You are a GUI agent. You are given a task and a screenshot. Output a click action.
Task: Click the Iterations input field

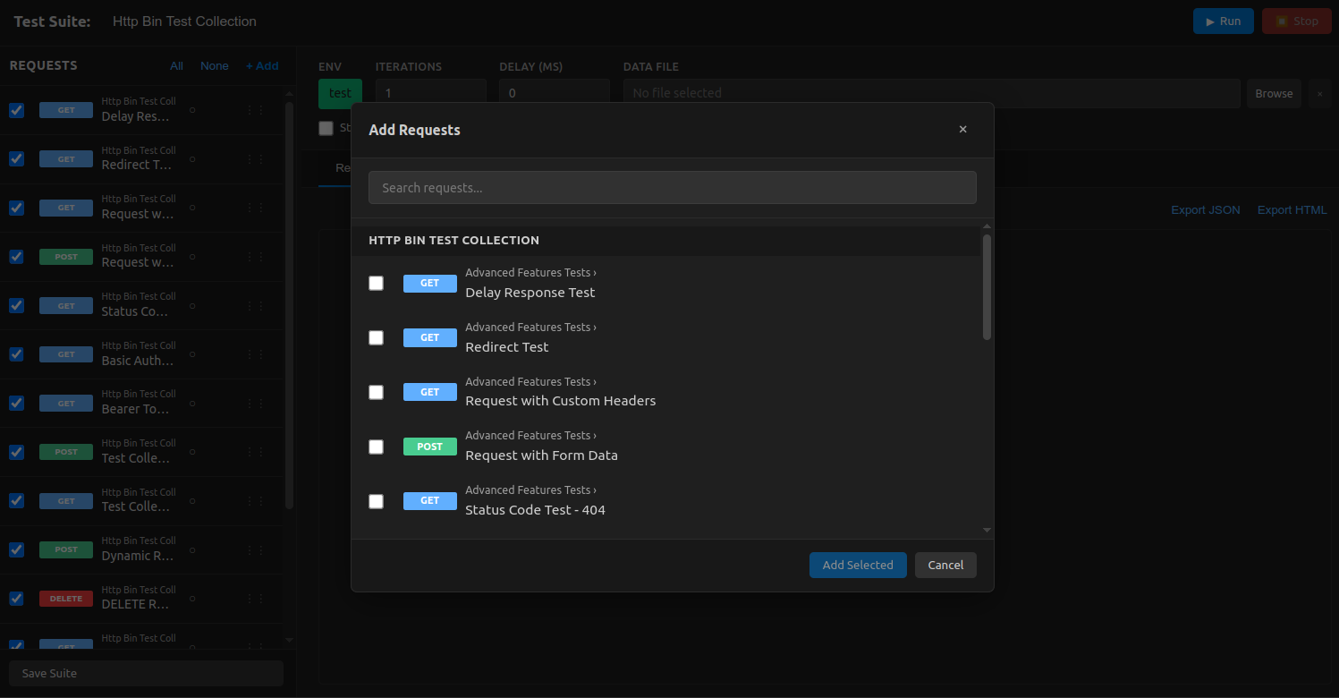430,93
